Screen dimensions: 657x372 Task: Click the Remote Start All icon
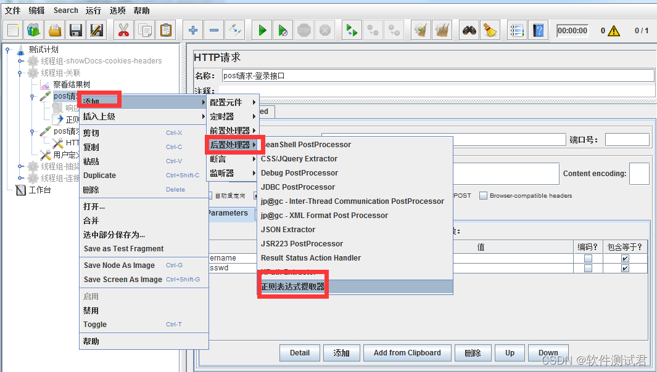[x=352, y=30]
